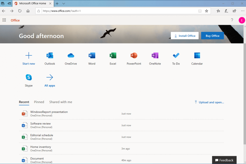This screenshot has height=164, width=246.
Task: Open WindowsReport presentation file
Action: (121, 114)
